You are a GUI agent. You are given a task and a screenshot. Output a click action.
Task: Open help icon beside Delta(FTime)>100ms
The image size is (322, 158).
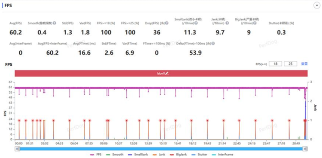[213, 43]
